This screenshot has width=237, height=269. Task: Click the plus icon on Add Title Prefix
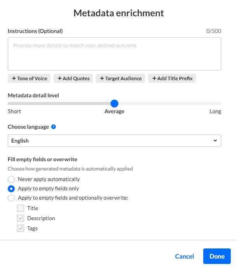click(154, 78)
